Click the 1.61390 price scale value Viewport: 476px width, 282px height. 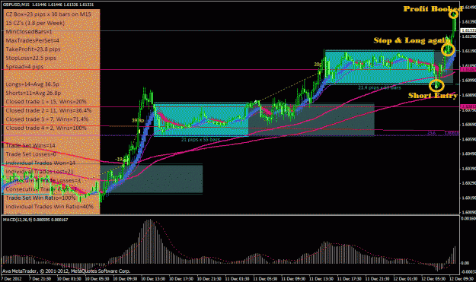[x=468, y=22]
